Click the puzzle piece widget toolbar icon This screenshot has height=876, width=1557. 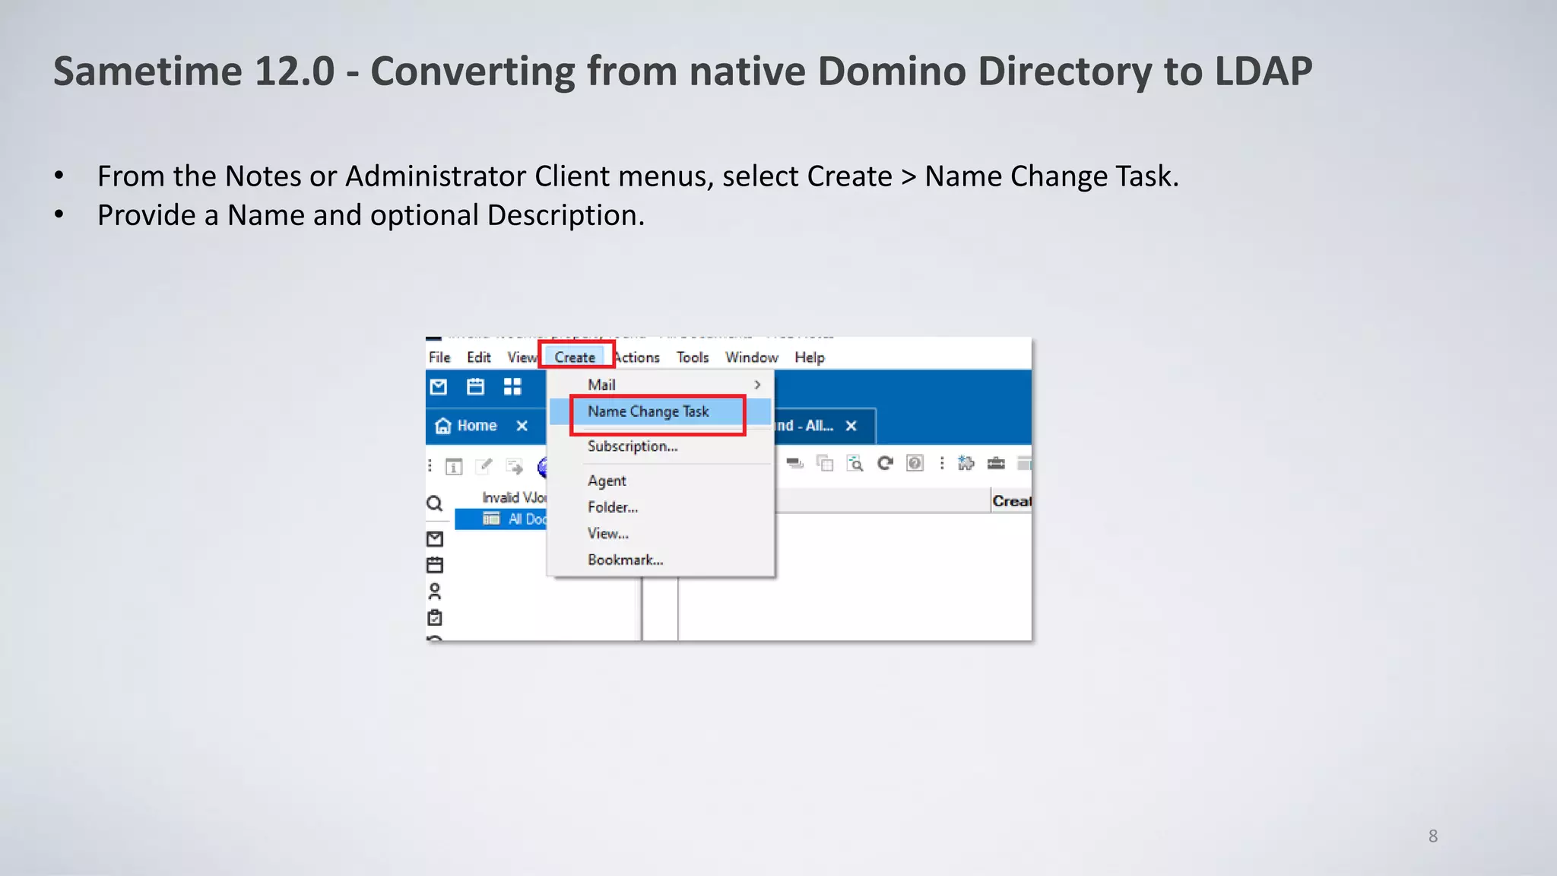click(966, 463)
